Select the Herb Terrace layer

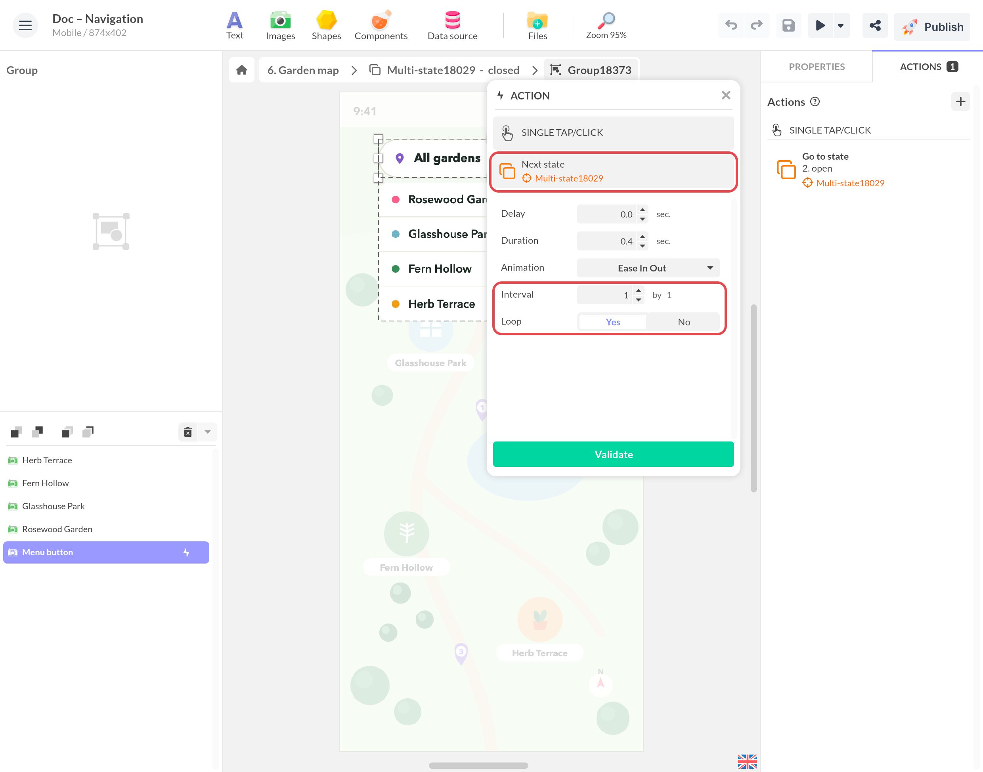tap(106, 460)
